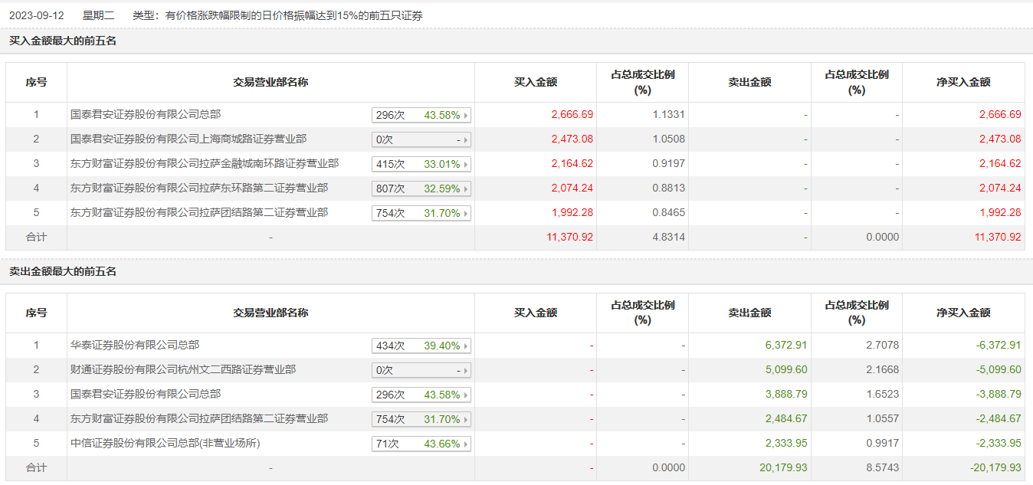Click the 卖出金额最大的前五名 section heading
The height and width of the screenshot is (485, 1033).
[x=63, y=272]
